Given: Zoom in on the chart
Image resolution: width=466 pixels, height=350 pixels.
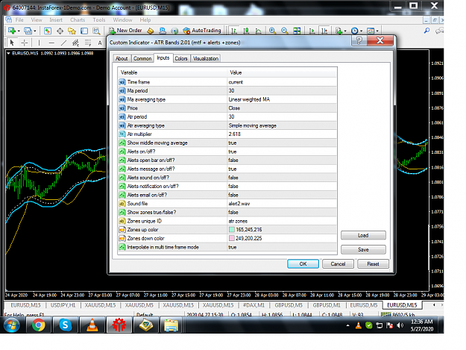Looking at the screenshot, I should 272,31.
